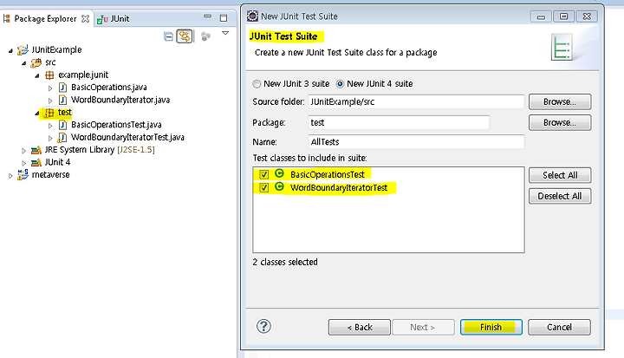624x358 pixels.
Task: Expand the metaverse project
Action: (10, 176)
